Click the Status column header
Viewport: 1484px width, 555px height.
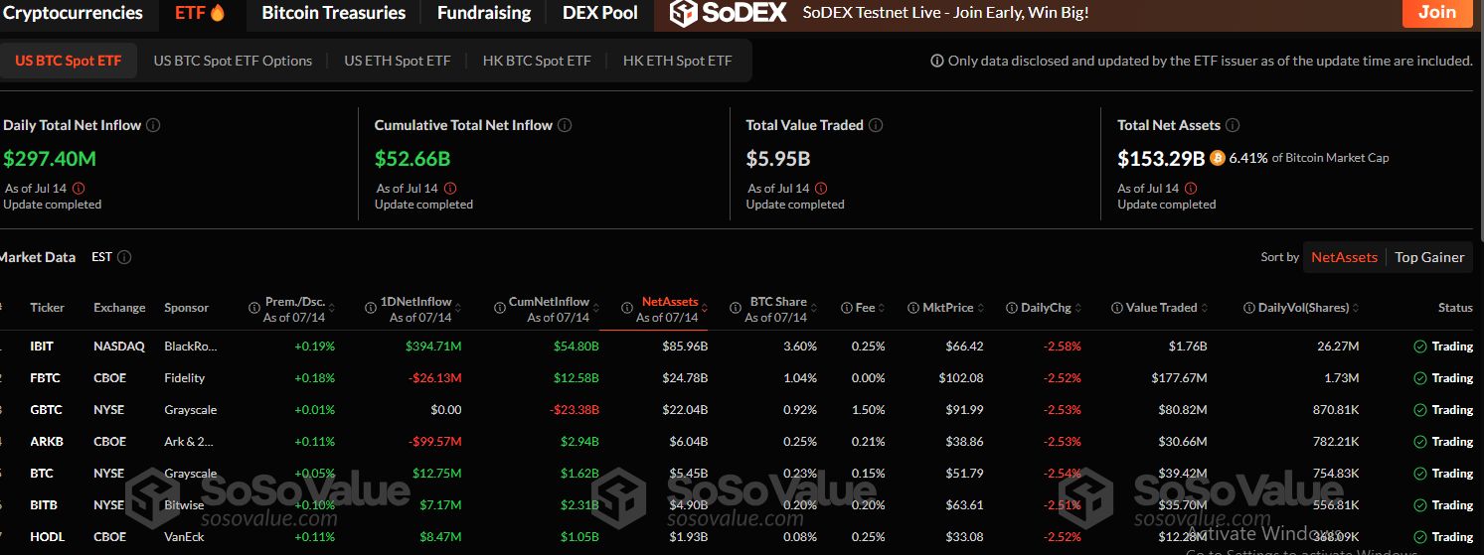[1455, 308]
